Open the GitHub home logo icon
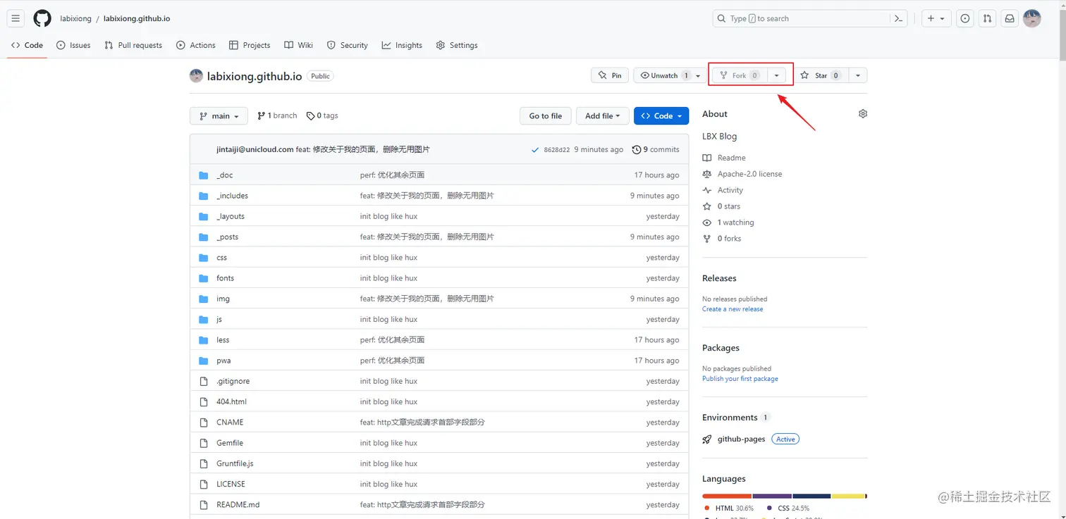This screenshot has height=519, width=1066. point(42,18)
